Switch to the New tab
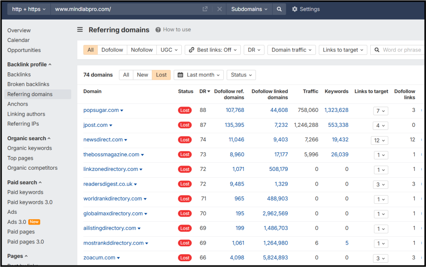Image resolution: width=426 pixels, height=267 pixels. pos(142,75)
